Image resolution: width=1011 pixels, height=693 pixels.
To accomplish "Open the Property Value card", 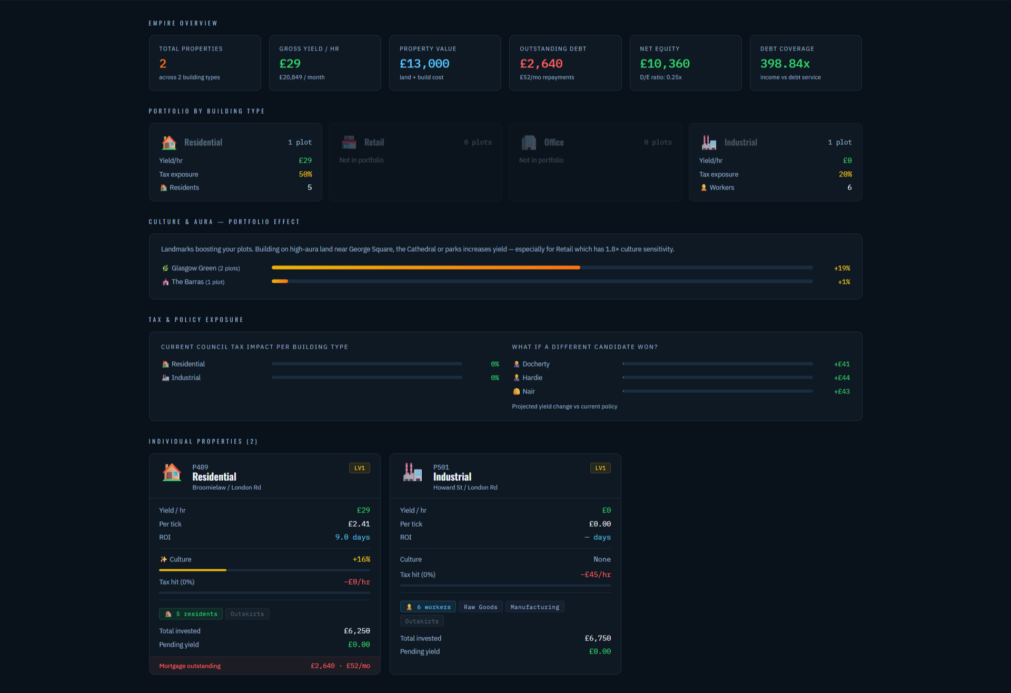I will point(445,63).
